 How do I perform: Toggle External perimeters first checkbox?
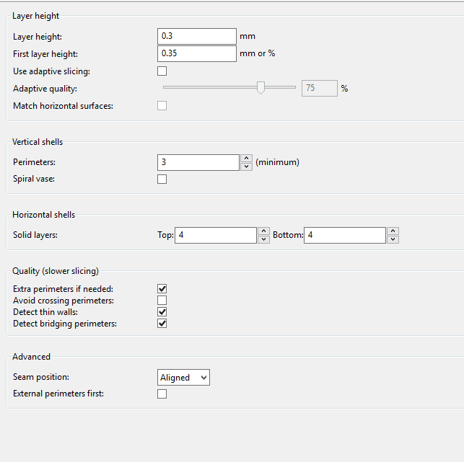coord(162,394)
